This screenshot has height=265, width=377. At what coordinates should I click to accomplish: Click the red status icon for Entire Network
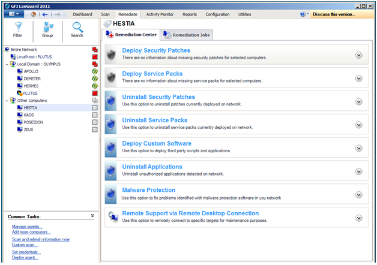tap(95, 50)
